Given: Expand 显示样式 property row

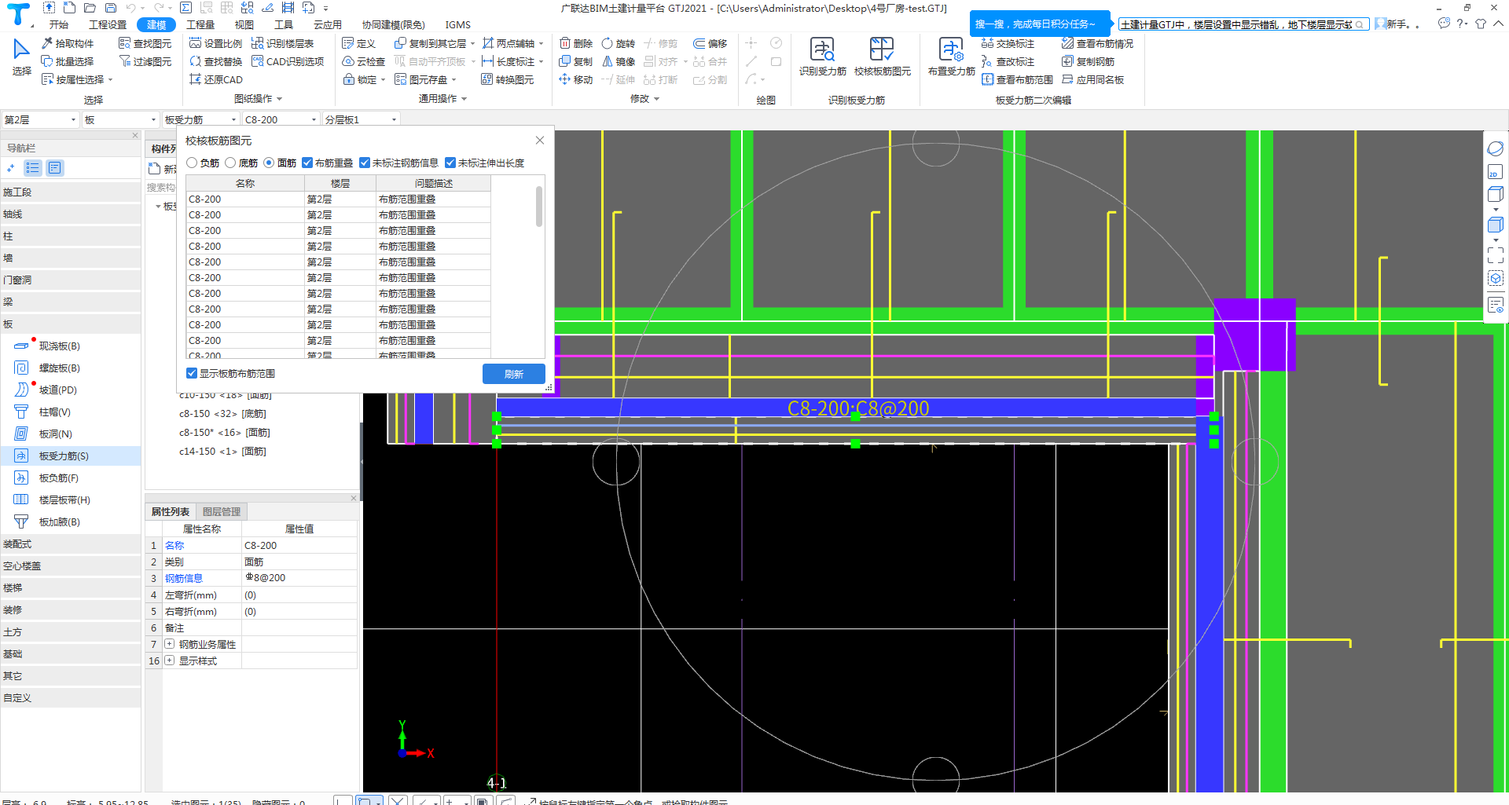Looking at the screenshot, I should pyautogui.click(x=170, y=660).
